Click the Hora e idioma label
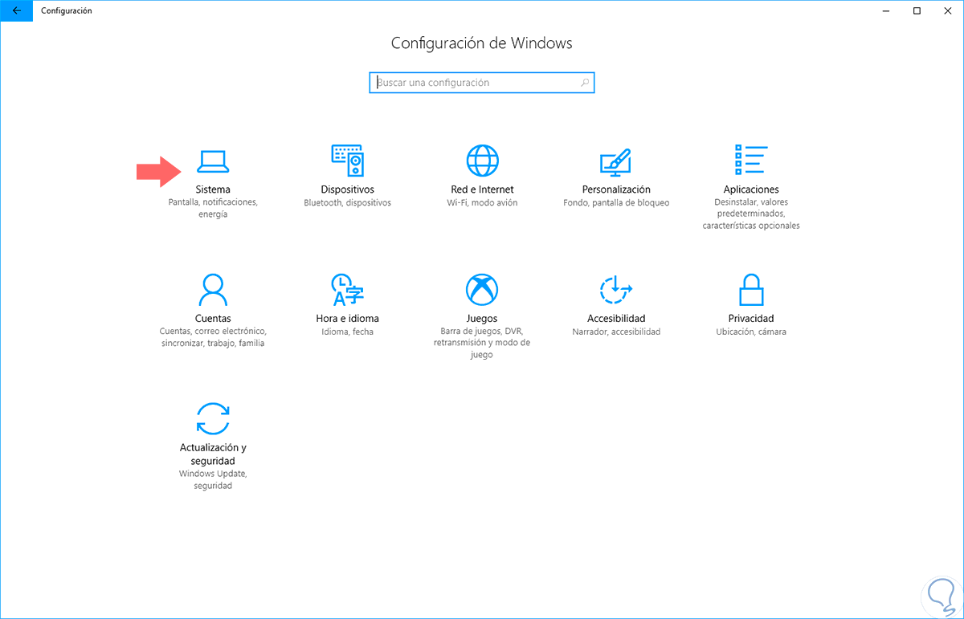This screenshot has height=619, width=964. tap(347, 318)
